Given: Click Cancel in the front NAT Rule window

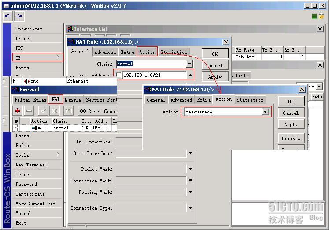Looking at the screenshot, I should 291,113.
